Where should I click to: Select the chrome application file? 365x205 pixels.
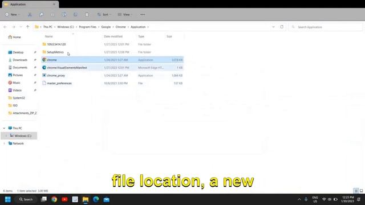click(112, 60)
